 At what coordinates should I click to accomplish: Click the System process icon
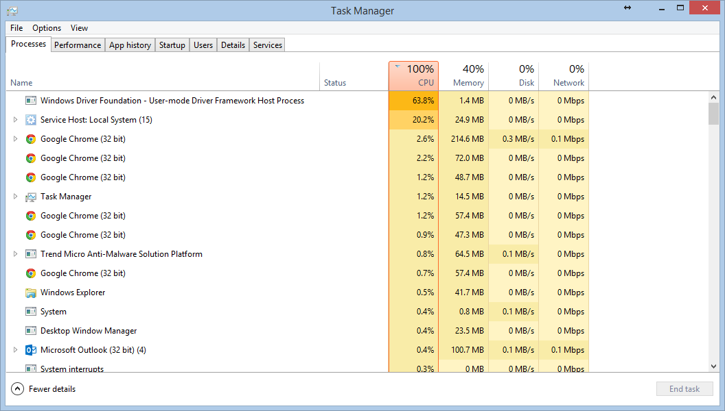point(31,312)
